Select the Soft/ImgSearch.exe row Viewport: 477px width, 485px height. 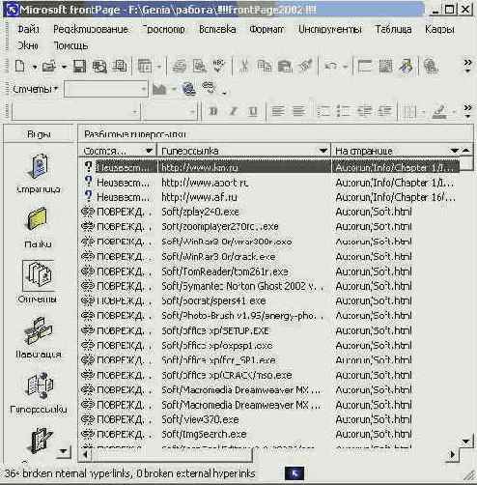(269, 434)
